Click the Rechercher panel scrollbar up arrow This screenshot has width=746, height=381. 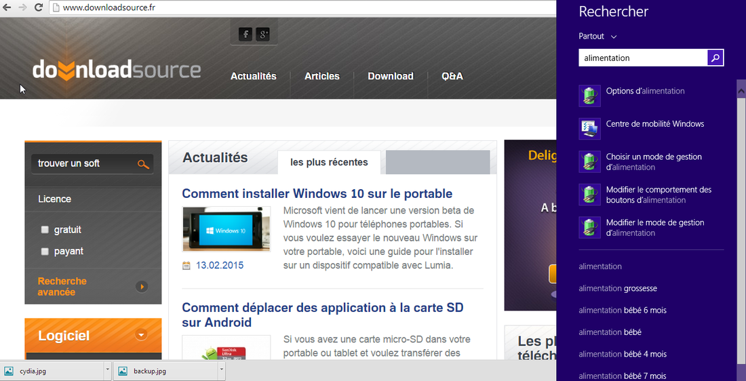[741, 90]
